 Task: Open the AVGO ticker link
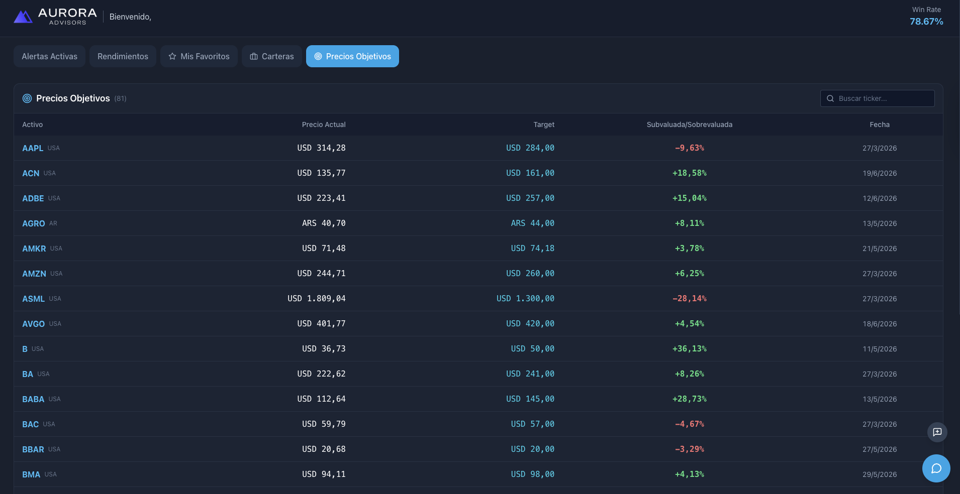click(34, 324)
